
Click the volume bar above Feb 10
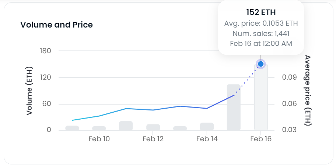(99, 128)
